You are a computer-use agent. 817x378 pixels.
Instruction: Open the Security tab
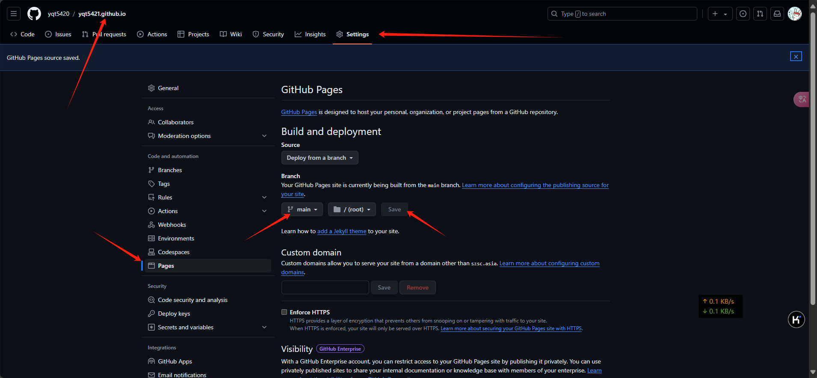[x=268, y=34]
